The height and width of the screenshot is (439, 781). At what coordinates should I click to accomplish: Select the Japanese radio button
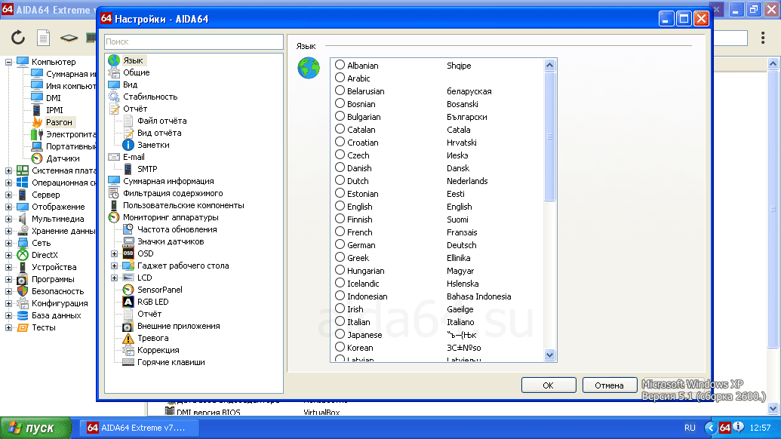pos(340,334)
